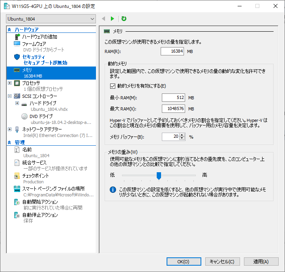Collapse the 管理 section chevron

[x=9, y=143]
